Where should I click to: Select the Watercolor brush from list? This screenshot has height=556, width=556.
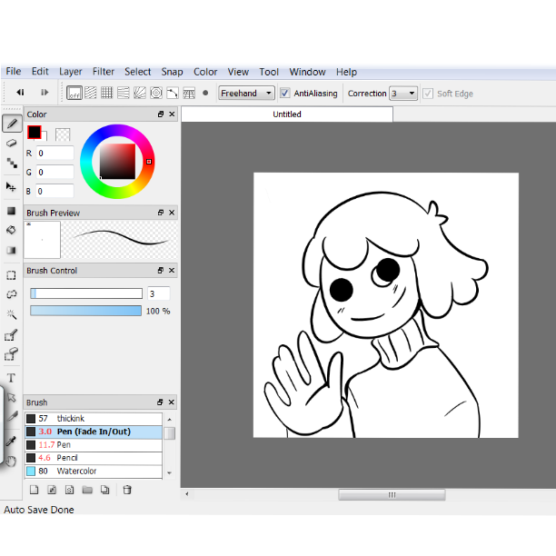(76, 472)
